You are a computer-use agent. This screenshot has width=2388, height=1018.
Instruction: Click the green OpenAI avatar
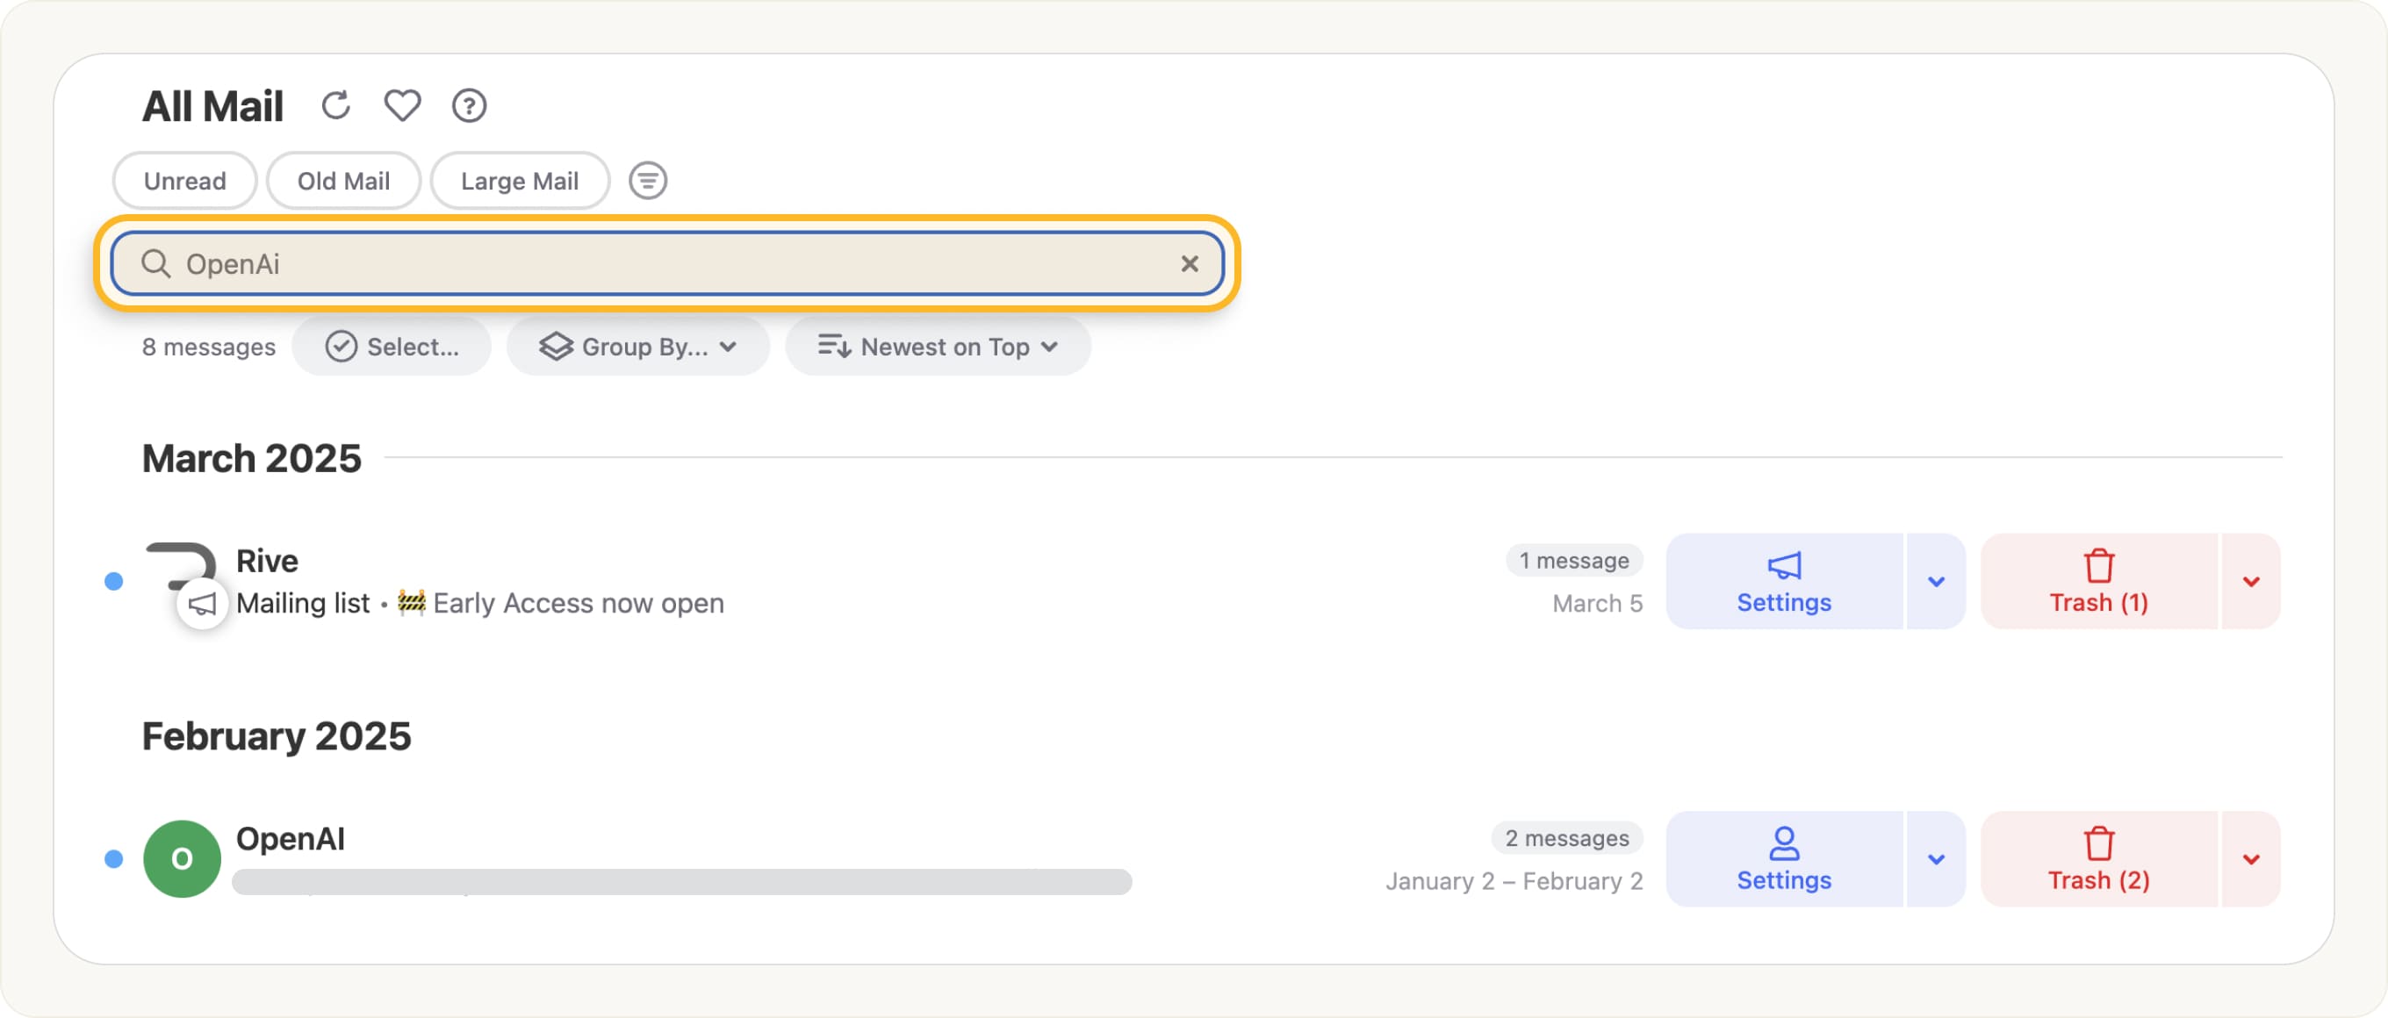coord(182,858)
